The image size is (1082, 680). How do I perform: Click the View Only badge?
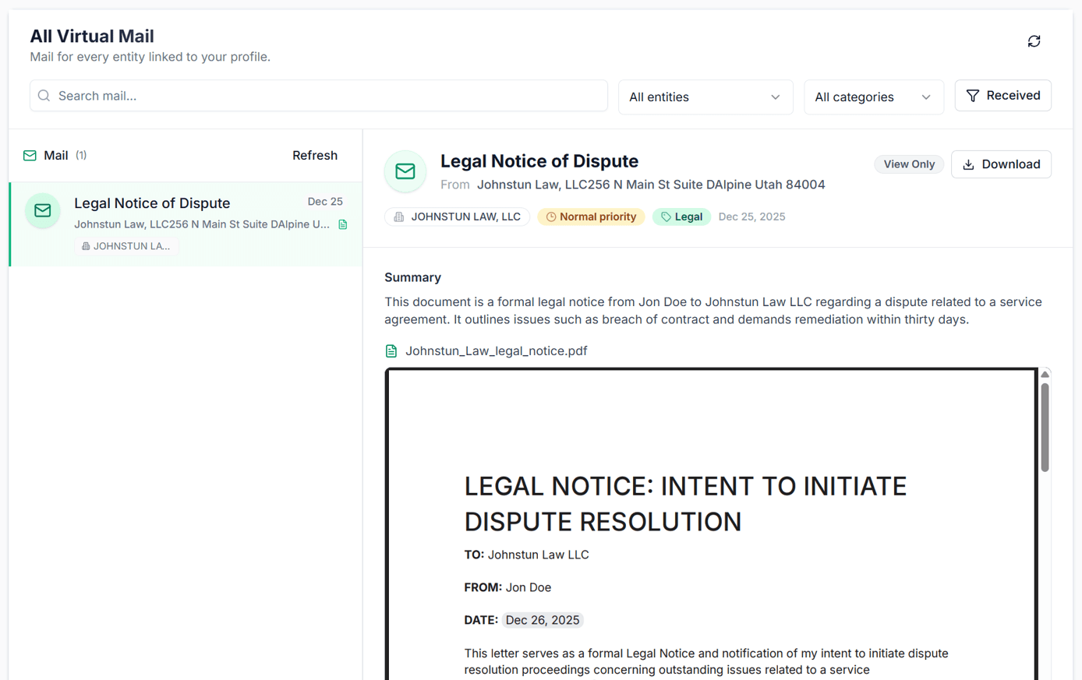(x=909, y=164)
